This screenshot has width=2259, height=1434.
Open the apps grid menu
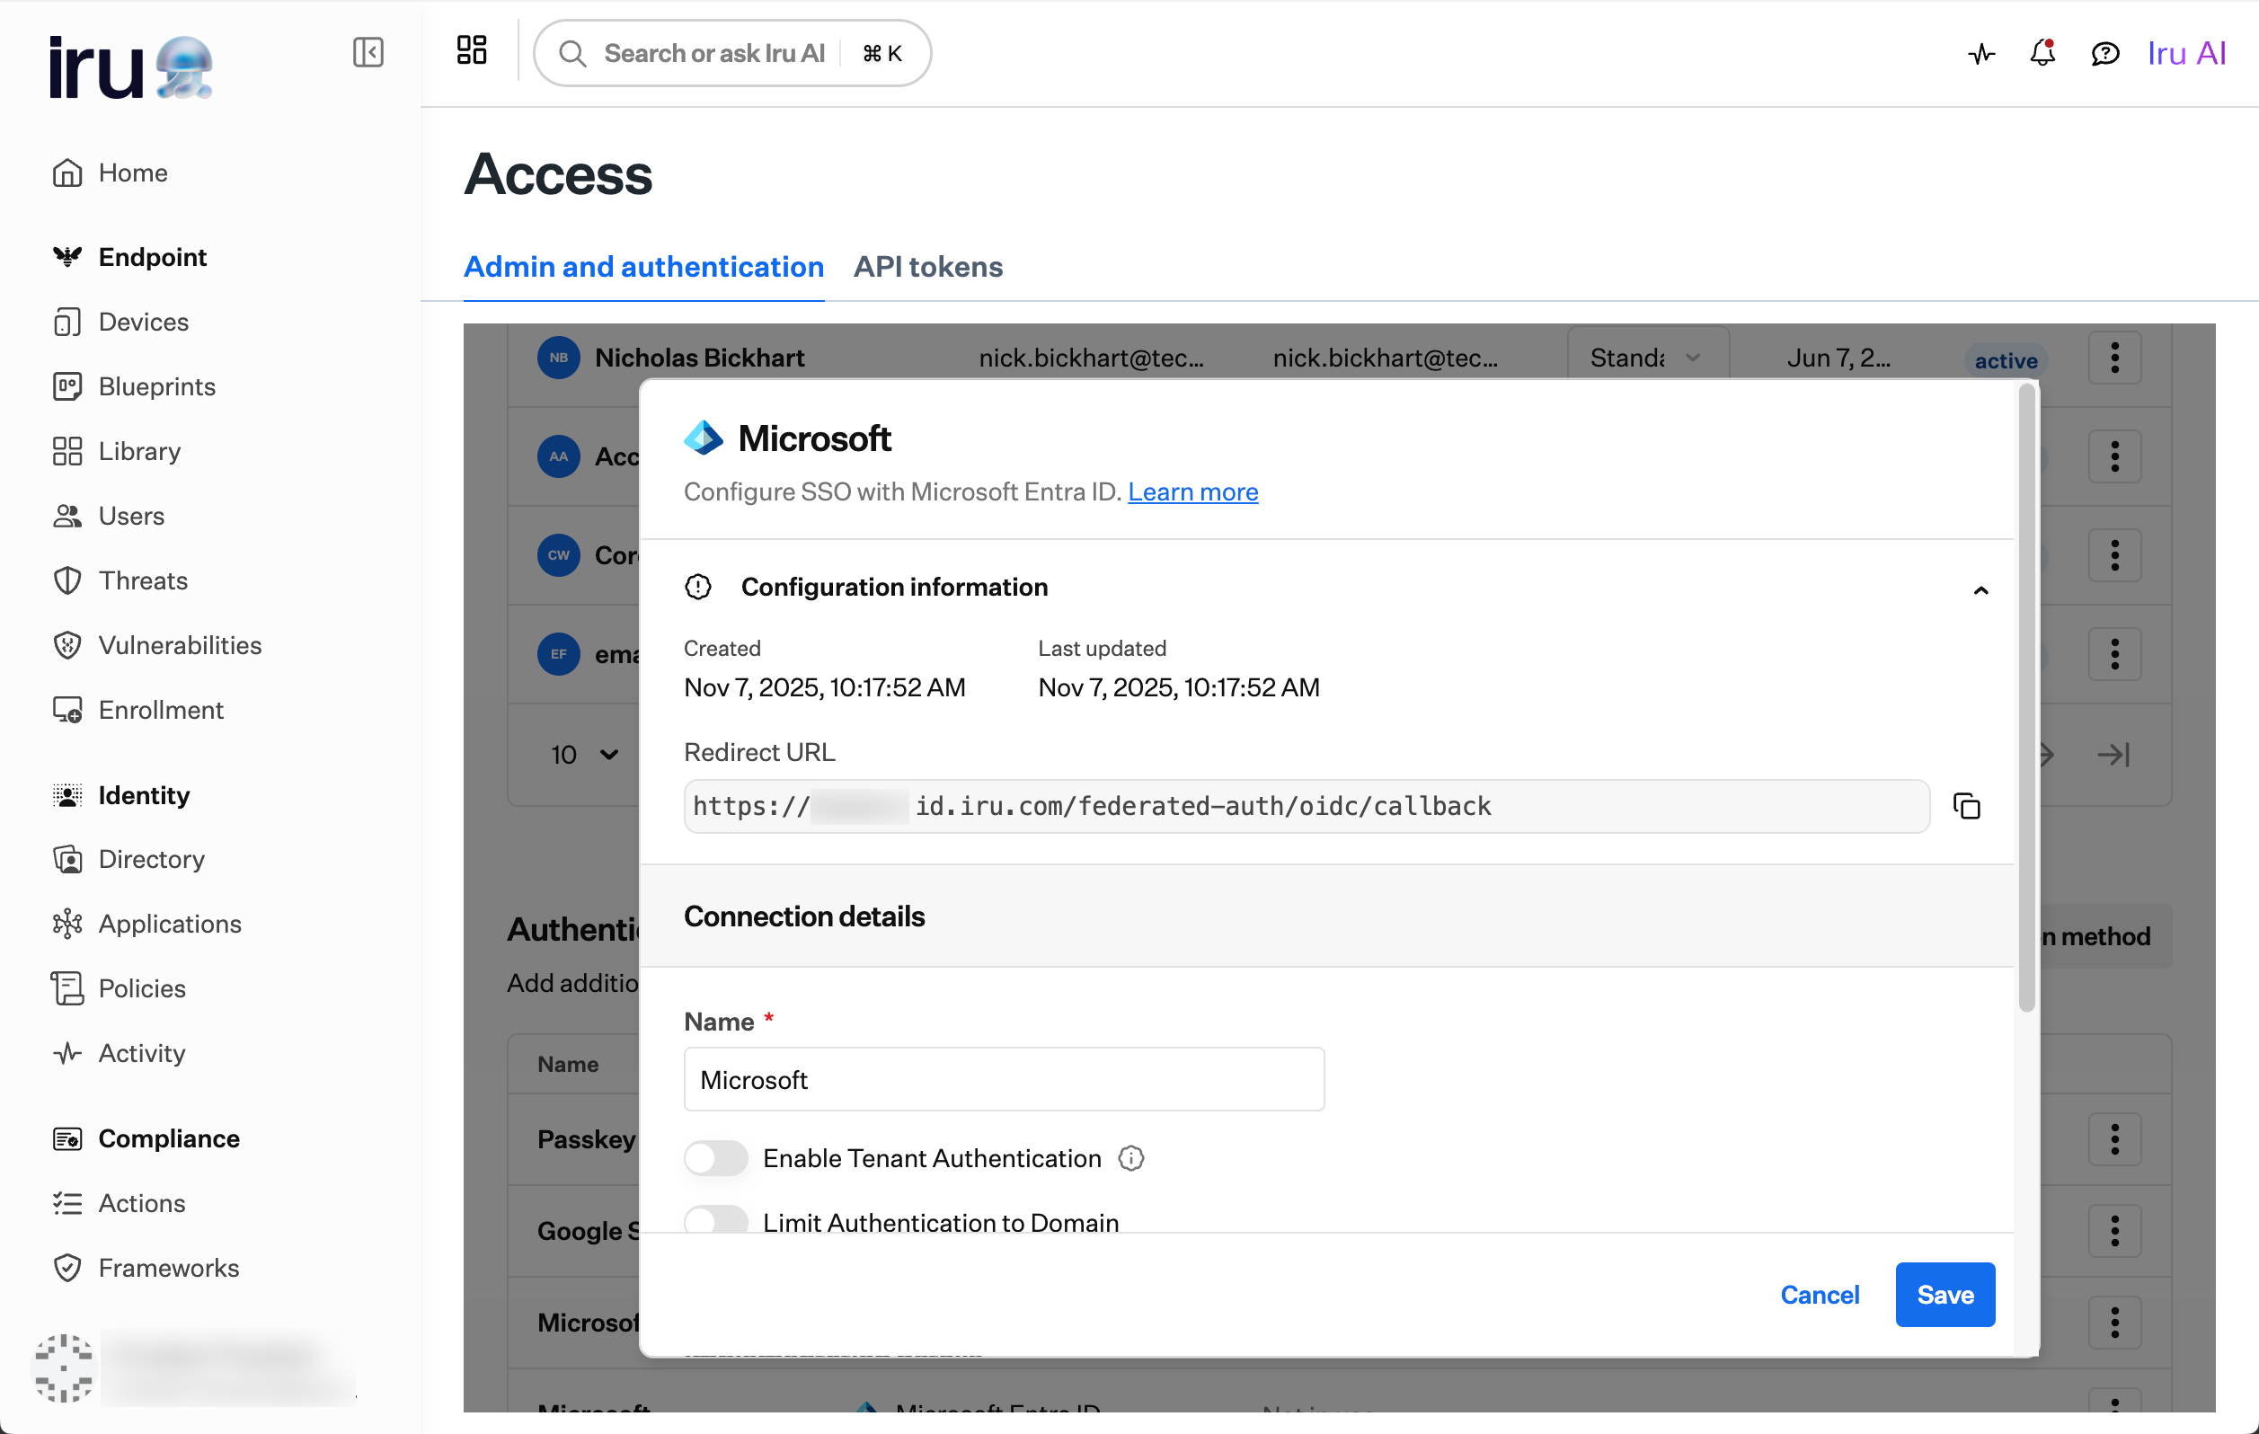(470, 51)
